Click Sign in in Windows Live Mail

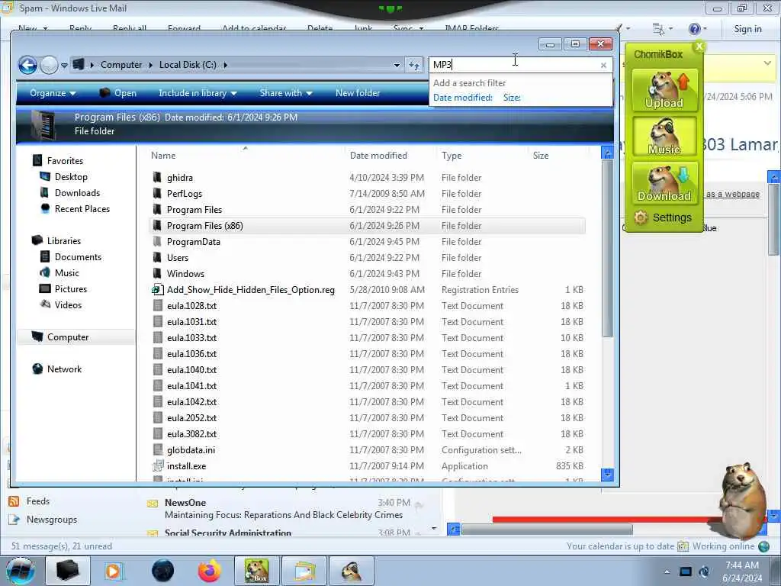(x=747, y=30)
